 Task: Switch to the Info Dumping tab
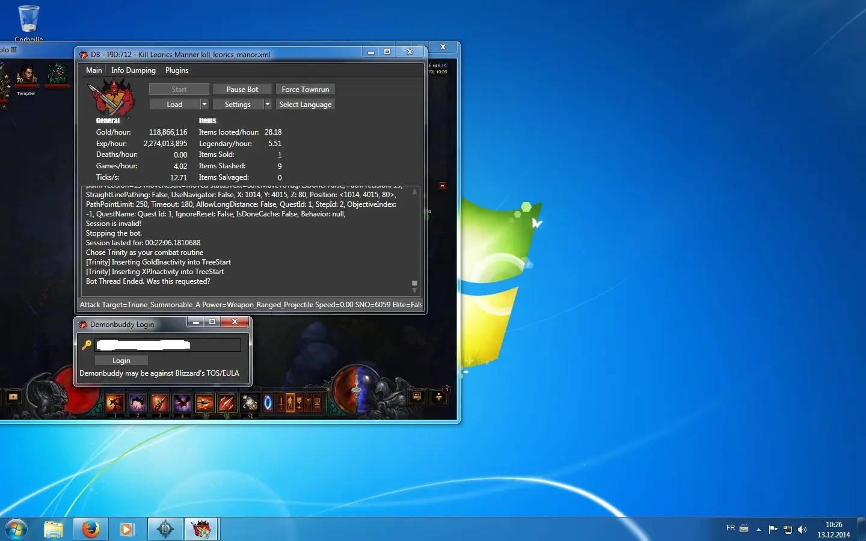click(134, 70)
